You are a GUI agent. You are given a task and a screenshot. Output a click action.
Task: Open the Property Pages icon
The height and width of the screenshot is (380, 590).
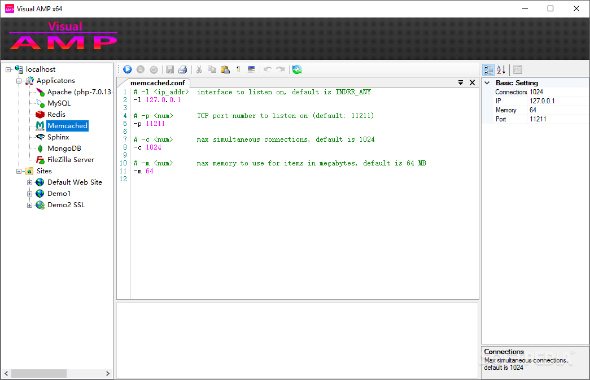(518, 69)
